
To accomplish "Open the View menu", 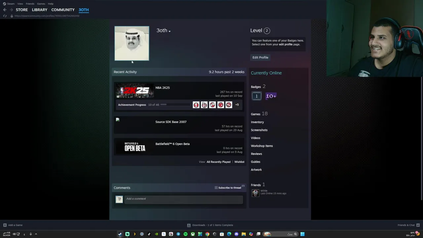I will coord(20,4).
